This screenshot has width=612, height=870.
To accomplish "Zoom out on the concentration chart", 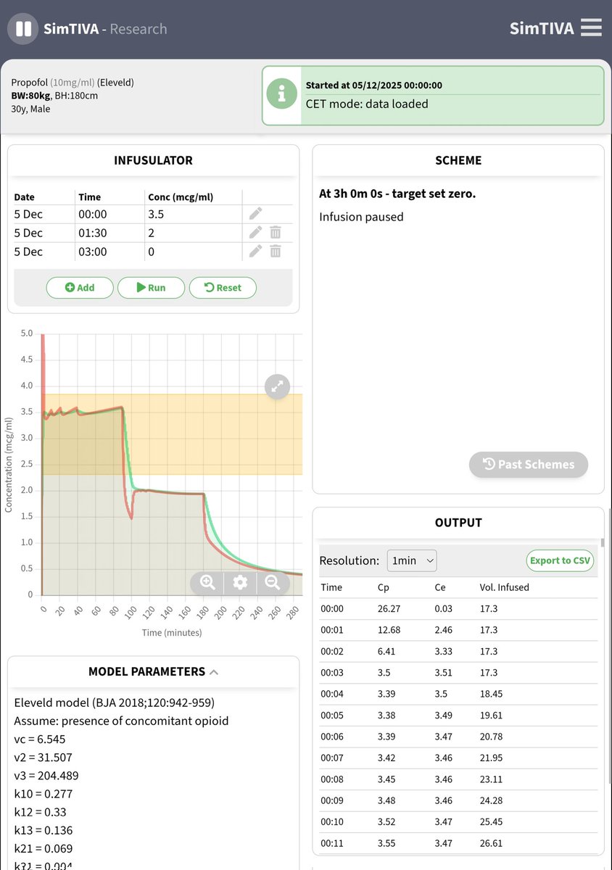I will tap(273, 582).
